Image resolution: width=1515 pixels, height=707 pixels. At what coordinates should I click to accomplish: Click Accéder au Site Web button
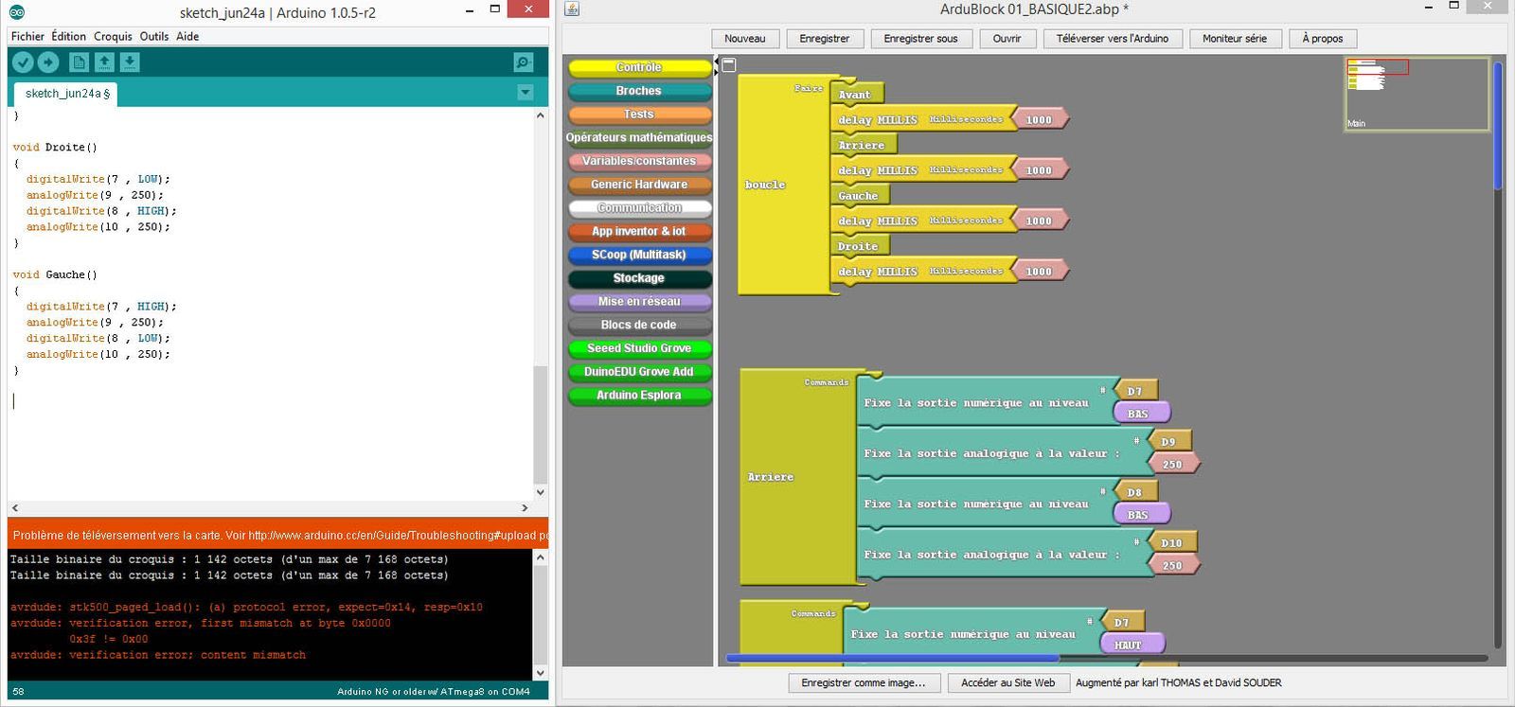tap(1007, 682)
